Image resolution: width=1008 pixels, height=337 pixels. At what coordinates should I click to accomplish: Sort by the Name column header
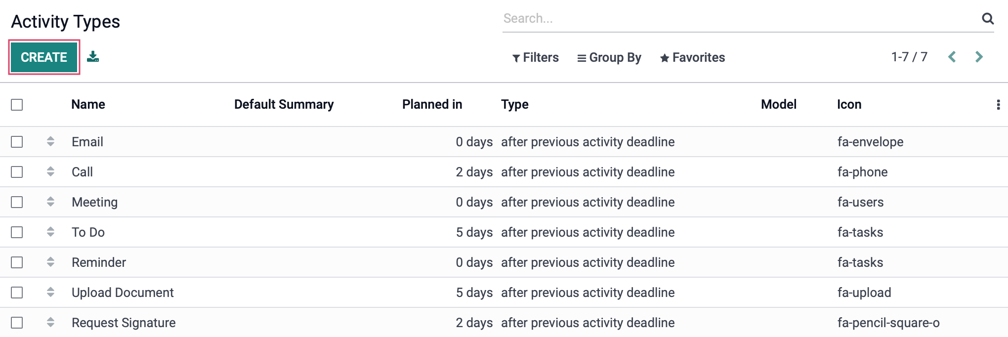point(88,104)
